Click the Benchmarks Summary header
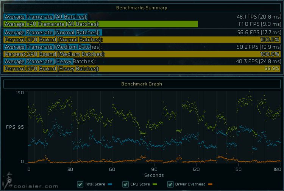 click(x=142, y=8)
